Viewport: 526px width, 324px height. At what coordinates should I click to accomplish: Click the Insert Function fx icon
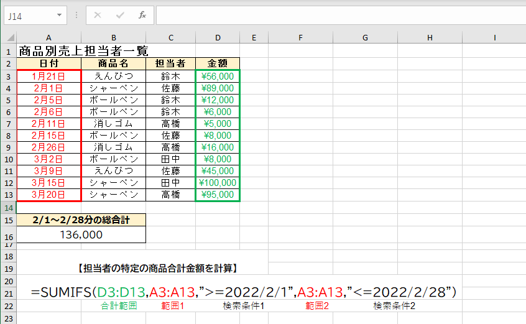coord(142,14)
